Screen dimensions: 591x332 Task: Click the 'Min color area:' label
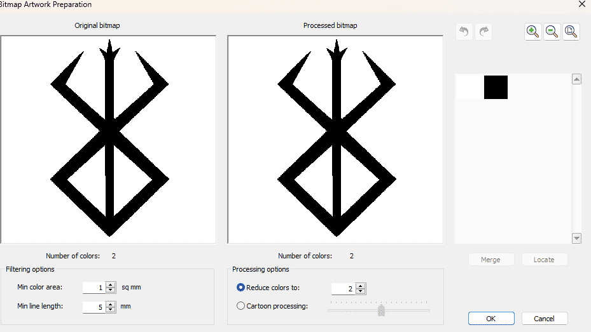[40, 287]
